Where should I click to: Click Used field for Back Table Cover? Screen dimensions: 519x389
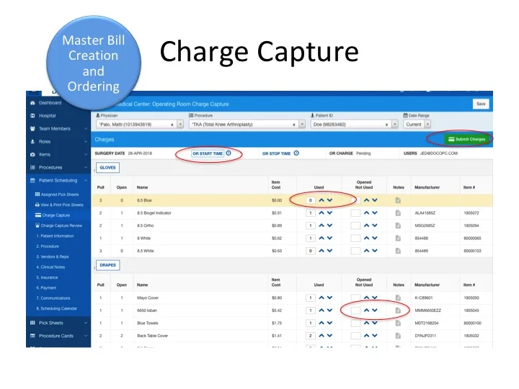[x=311, y=336]
